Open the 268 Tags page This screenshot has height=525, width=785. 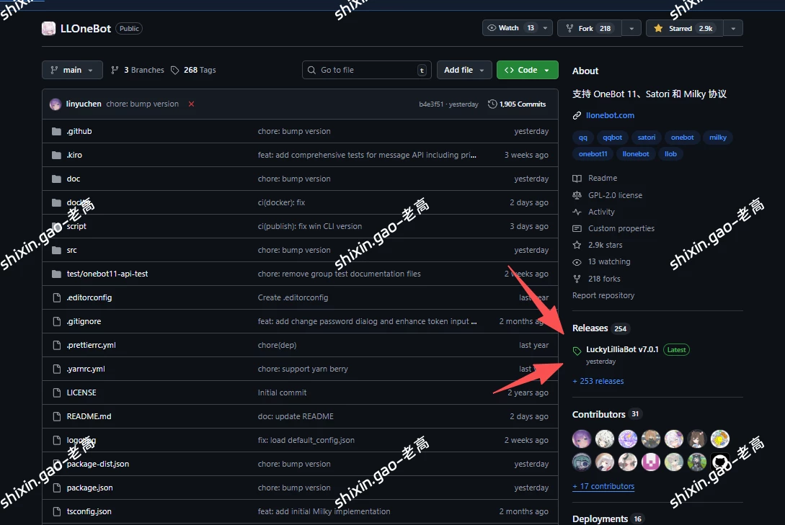193,70
